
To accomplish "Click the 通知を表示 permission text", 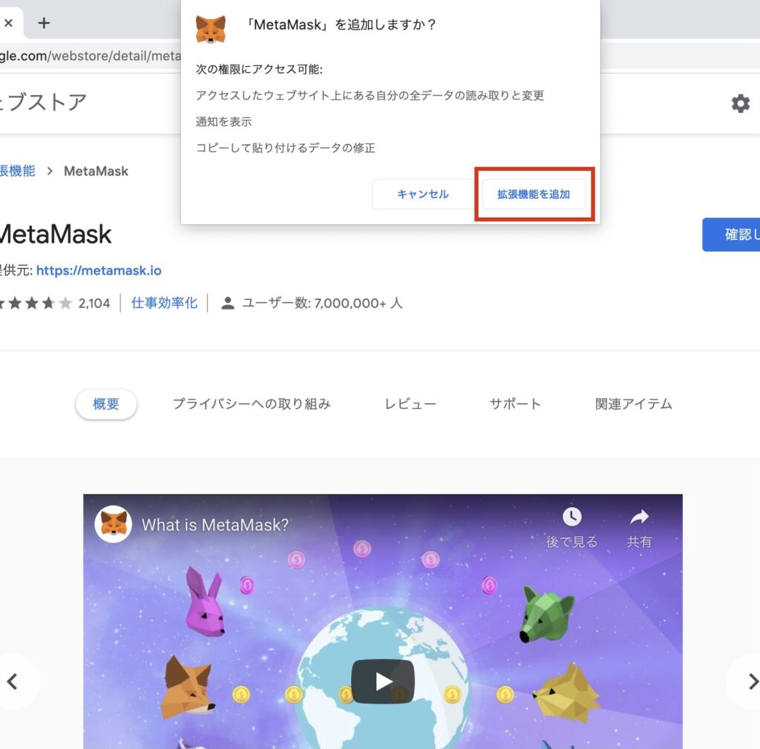I will [224, 122].
